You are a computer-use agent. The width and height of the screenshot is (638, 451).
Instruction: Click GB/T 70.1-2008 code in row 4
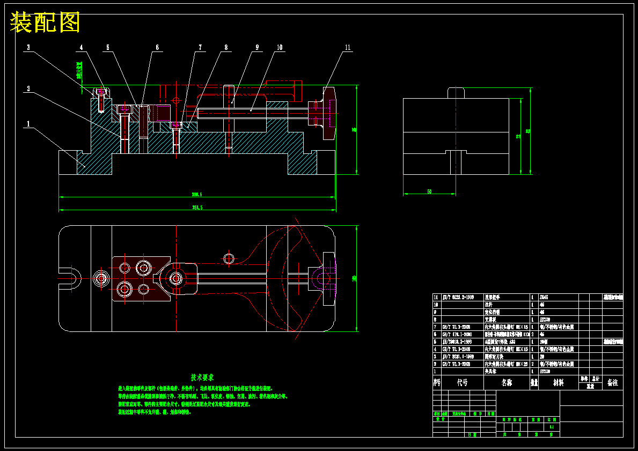pyautogui.click(x=456, y=349)
